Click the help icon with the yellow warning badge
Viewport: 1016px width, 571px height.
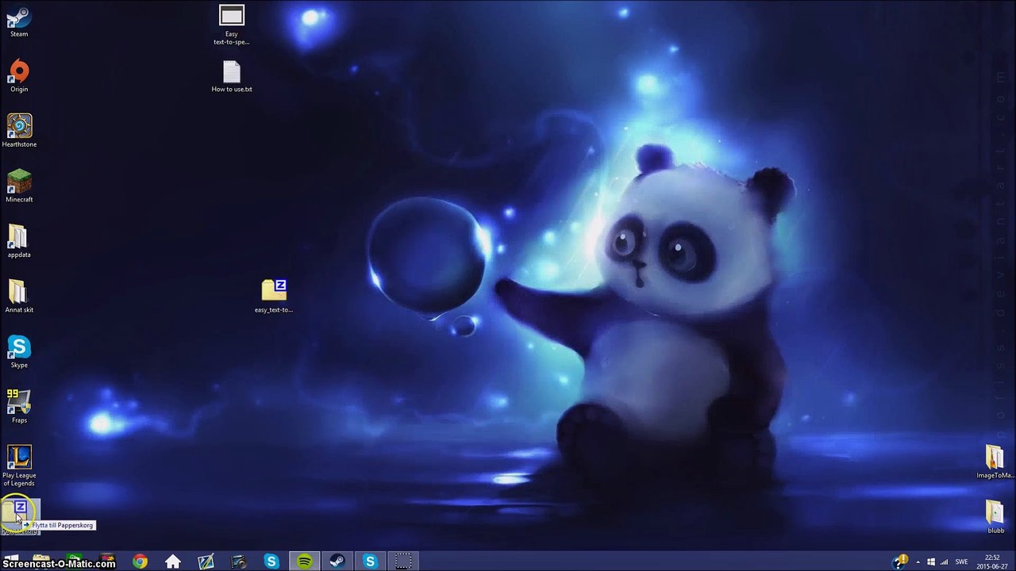(x=899, y=561)
